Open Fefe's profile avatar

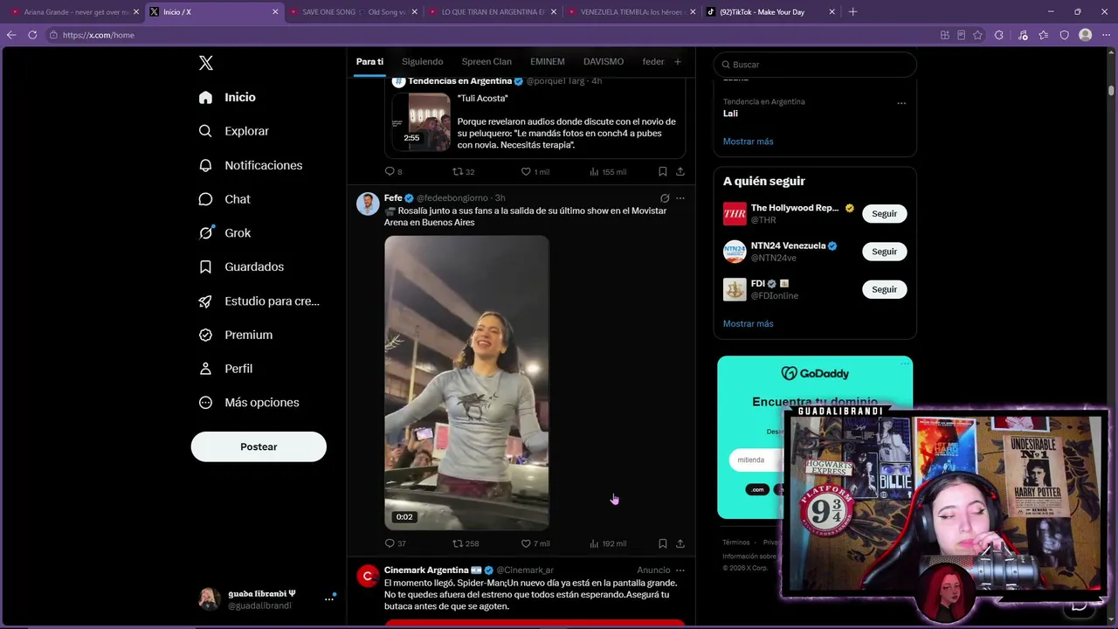368,204
